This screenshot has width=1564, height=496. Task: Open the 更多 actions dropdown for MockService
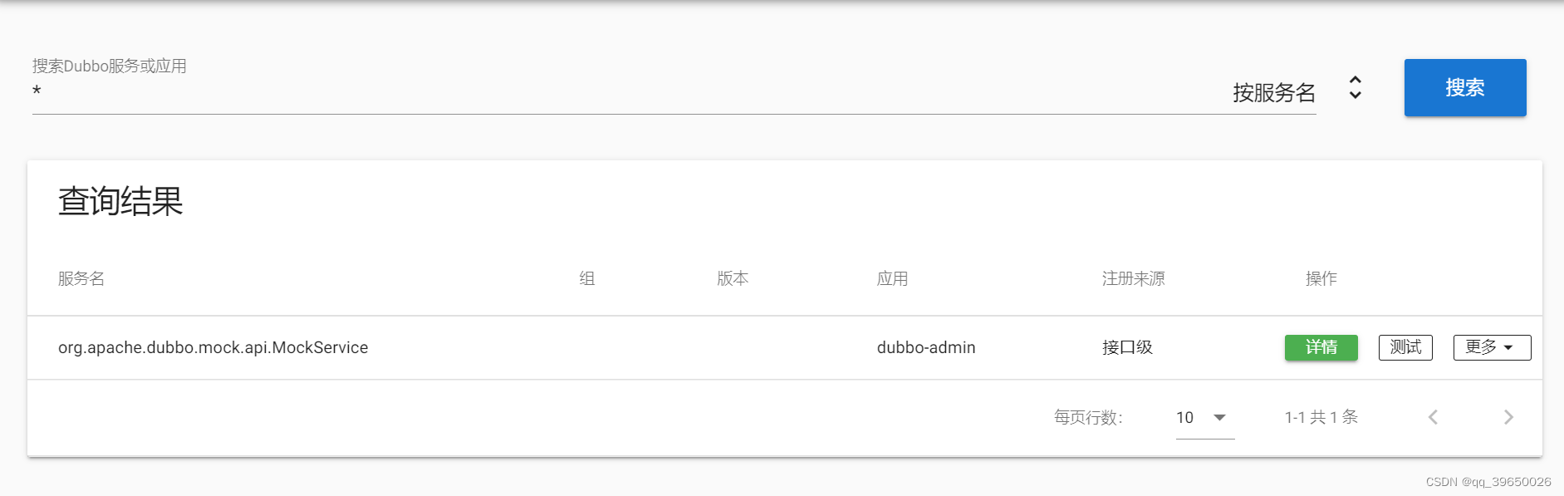1492,347
